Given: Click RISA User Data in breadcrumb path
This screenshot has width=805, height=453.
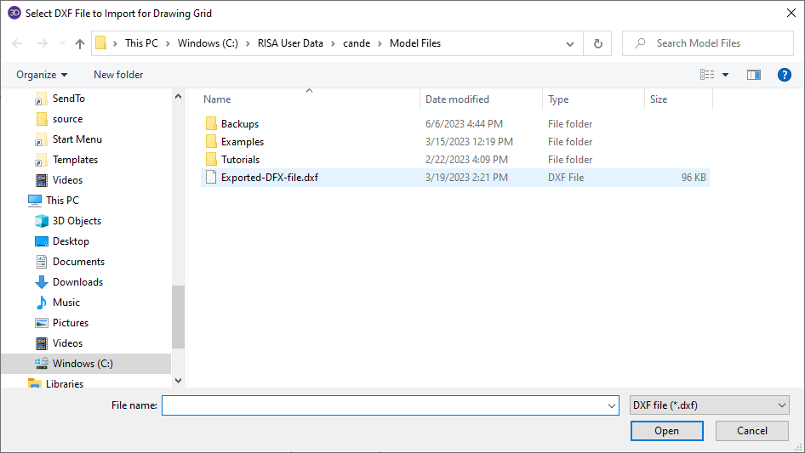Looking at the screenshot, I should (x=290, y=43).
